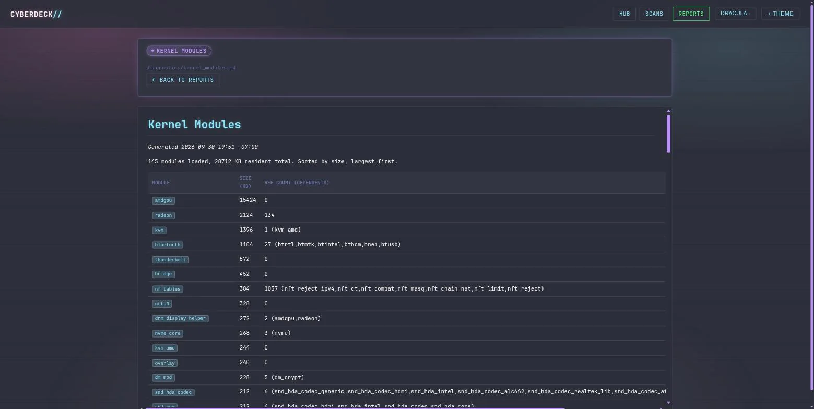
Task: Select the amdgpu module tag
Action: [x=163, y=200]
